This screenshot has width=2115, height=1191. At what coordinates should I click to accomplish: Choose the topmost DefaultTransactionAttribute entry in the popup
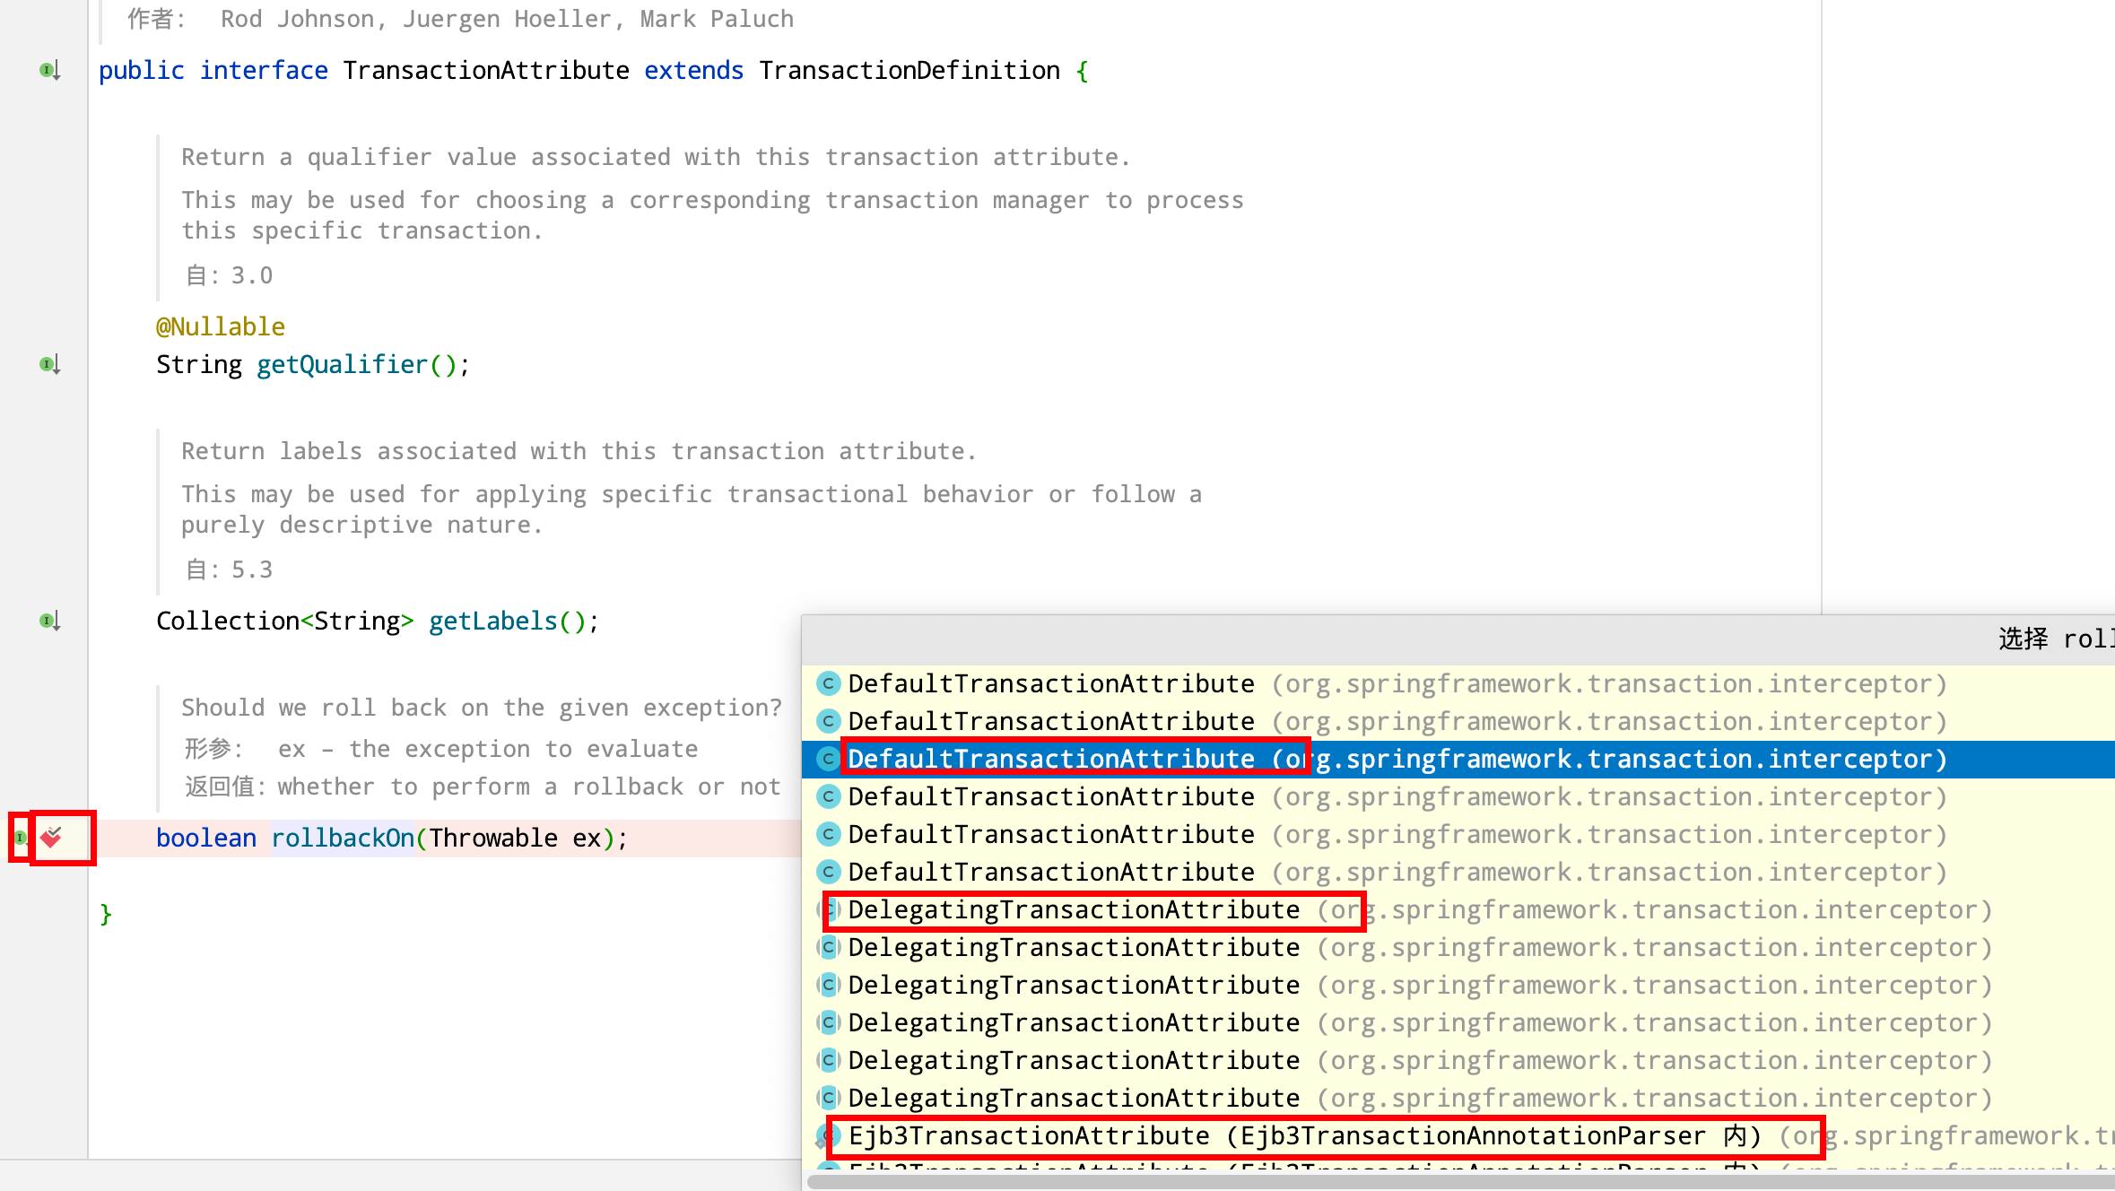tap(1458, 684)
